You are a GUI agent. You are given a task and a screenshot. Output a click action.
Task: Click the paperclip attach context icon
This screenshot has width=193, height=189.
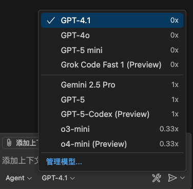coord(9,143)
